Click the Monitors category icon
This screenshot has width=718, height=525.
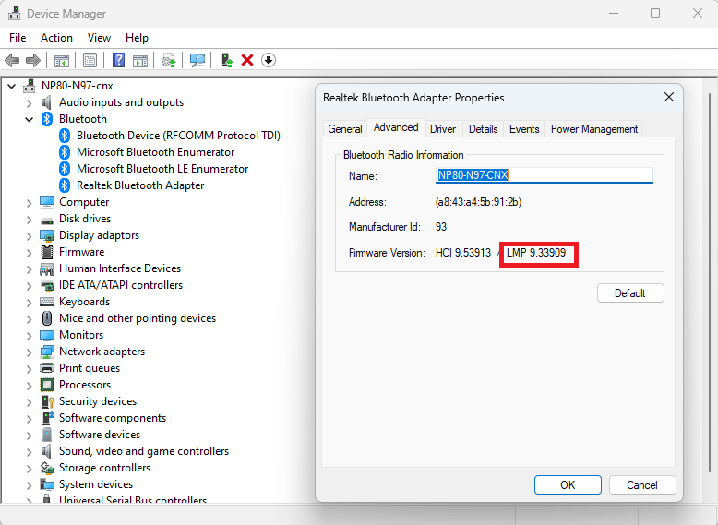47,335
